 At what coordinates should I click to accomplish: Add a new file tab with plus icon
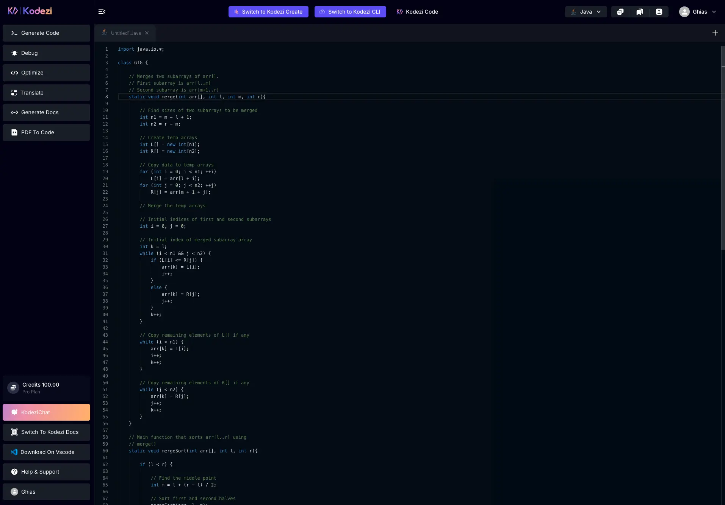pyautogui.click(x=715, y=33)
